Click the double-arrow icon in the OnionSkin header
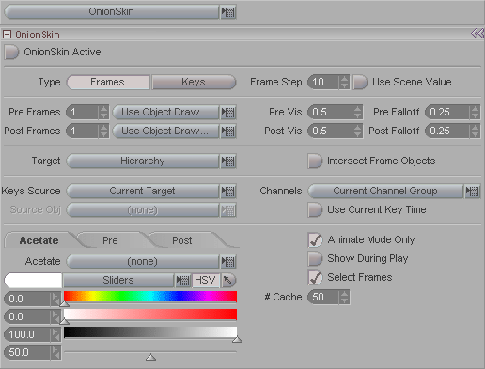This screenshot has height=369, width=485. pyautogui.click(x=477, y=34)
